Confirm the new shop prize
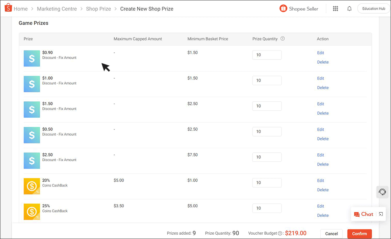The image size is (391, 239). (359, 234)
